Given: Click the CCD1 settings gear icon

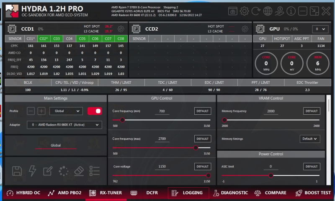Looking at the screenshot, I should tap(121, 29).
